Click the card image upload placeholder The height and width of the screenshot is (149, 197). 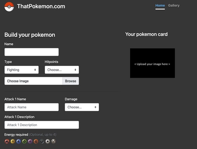point(152,63)
